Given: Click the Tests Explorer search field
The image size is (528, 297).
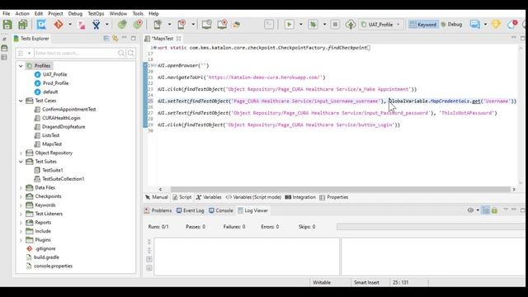Looking at the screenshot, I should tap(75, 53).
